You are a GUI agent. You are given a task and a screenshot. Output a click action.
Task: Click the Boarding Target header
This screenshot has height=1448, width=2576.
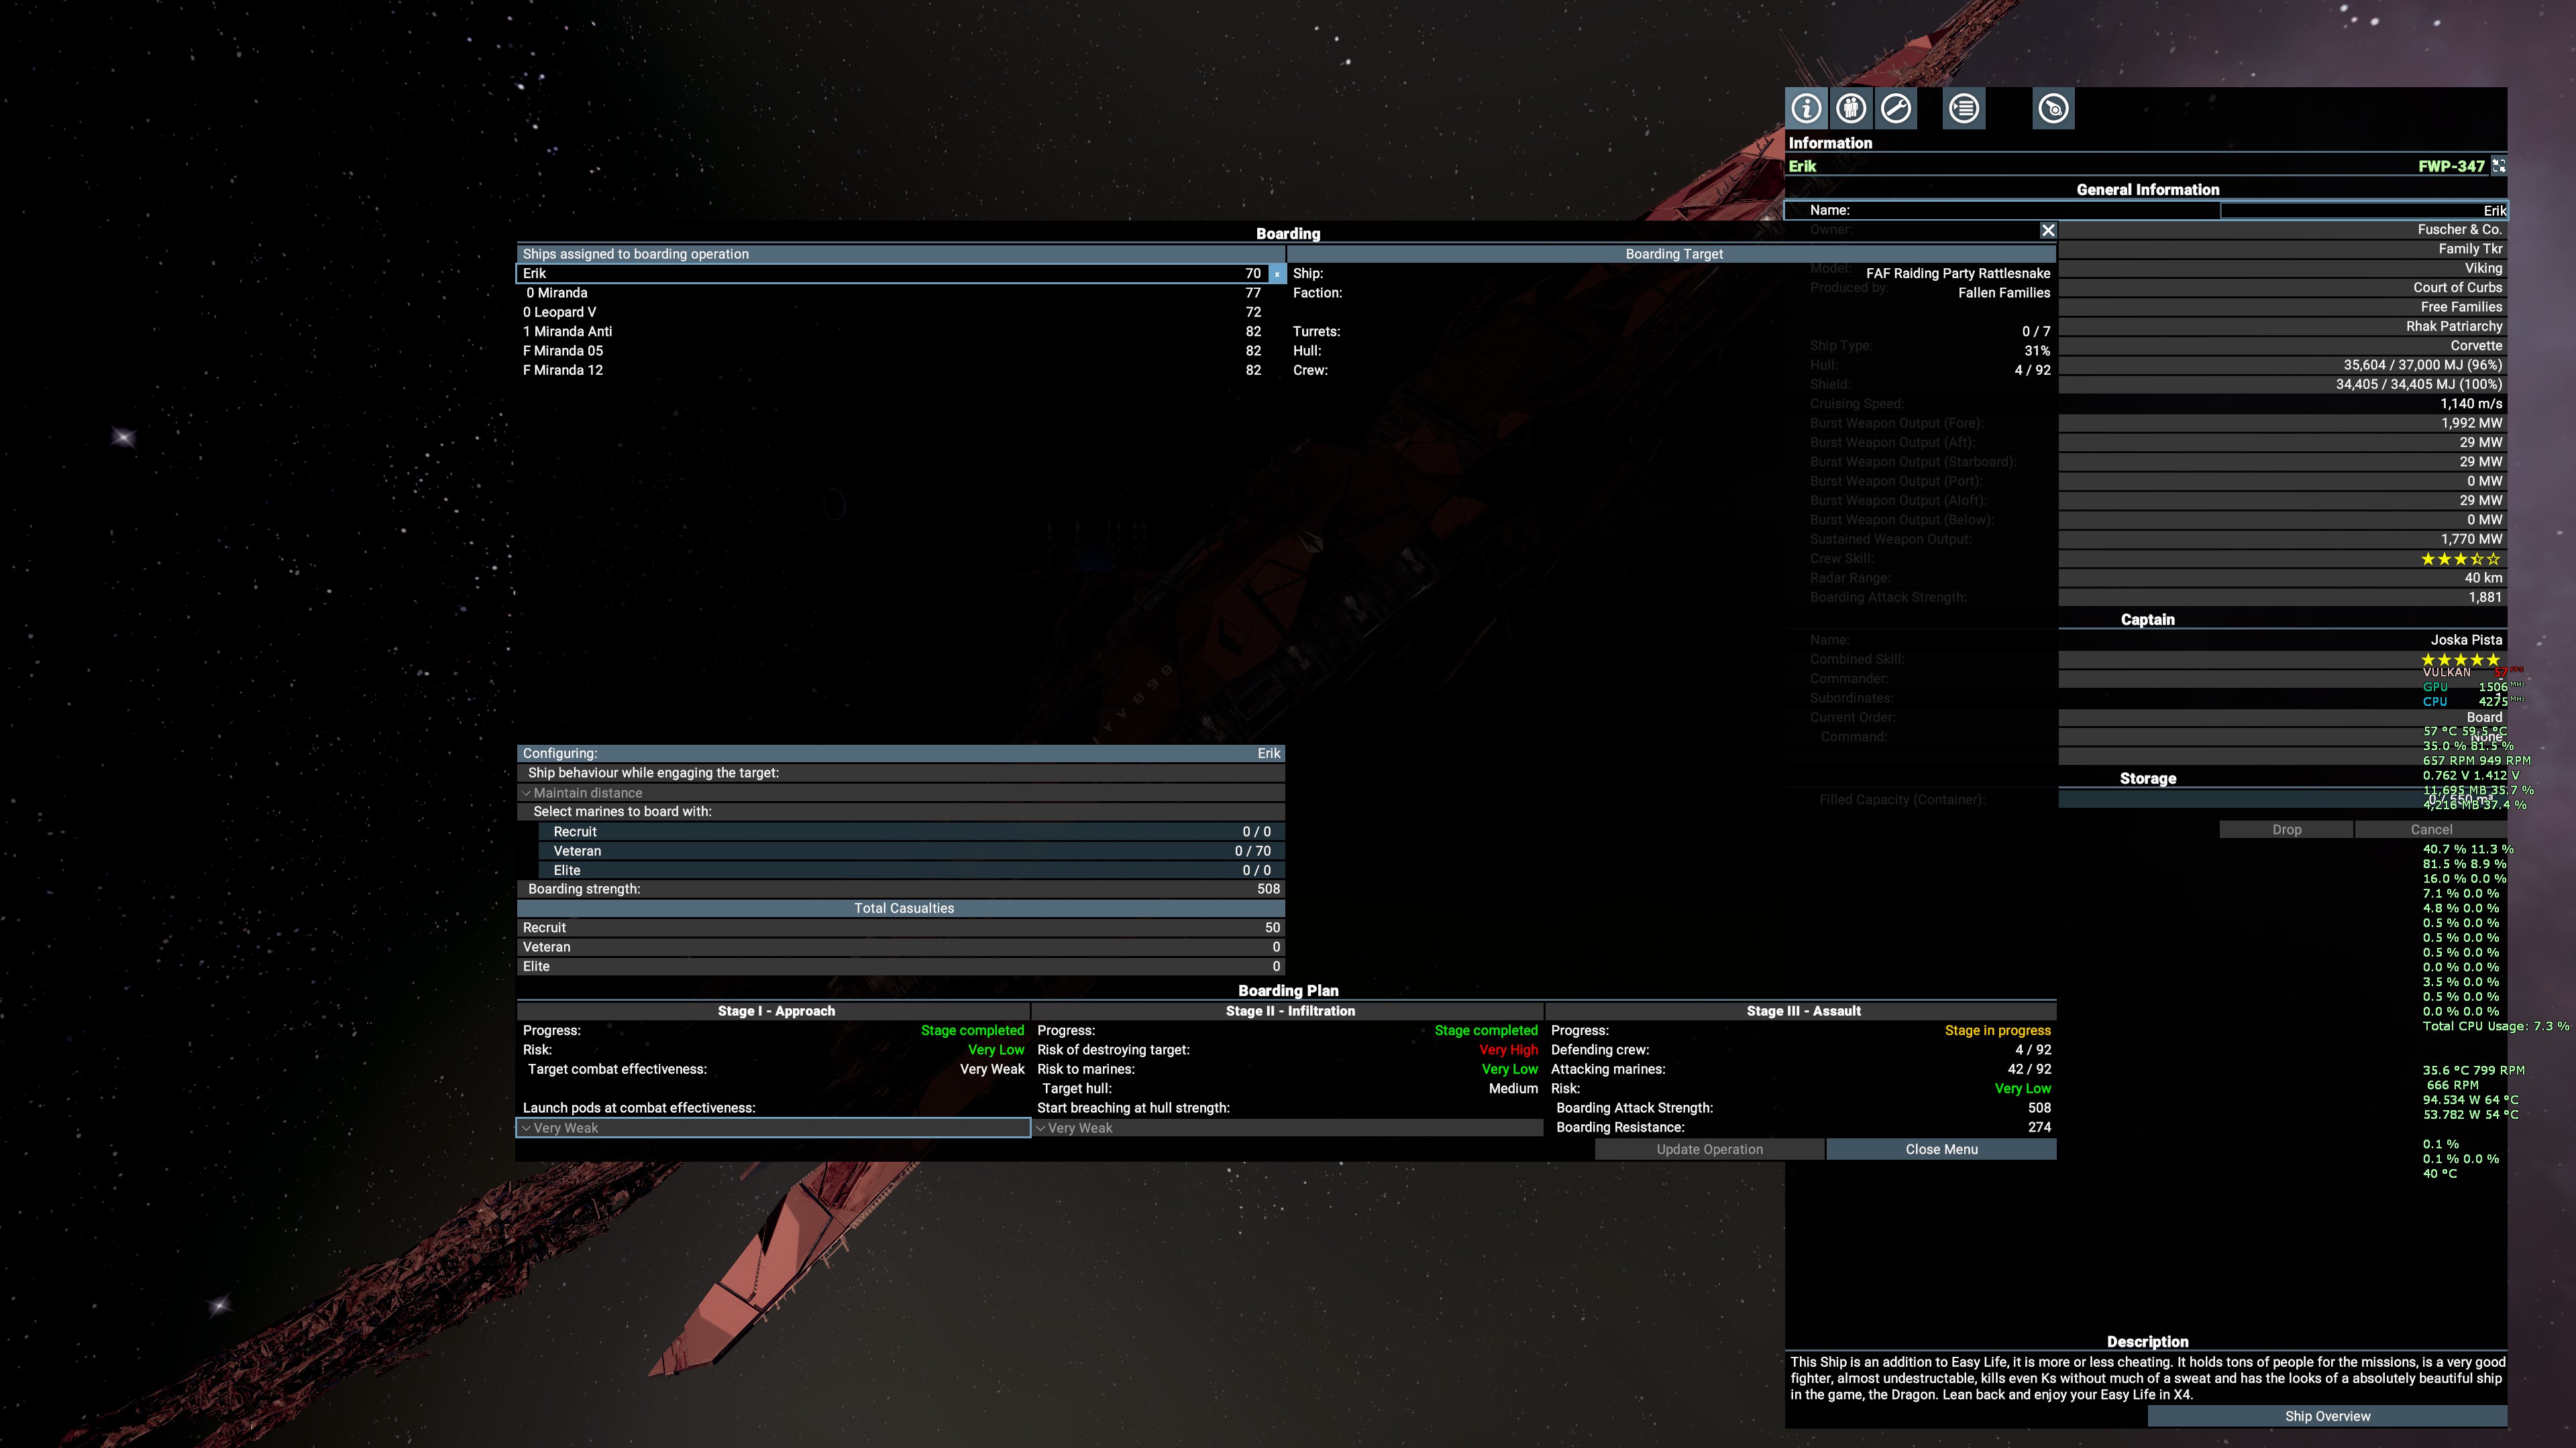1673,254
